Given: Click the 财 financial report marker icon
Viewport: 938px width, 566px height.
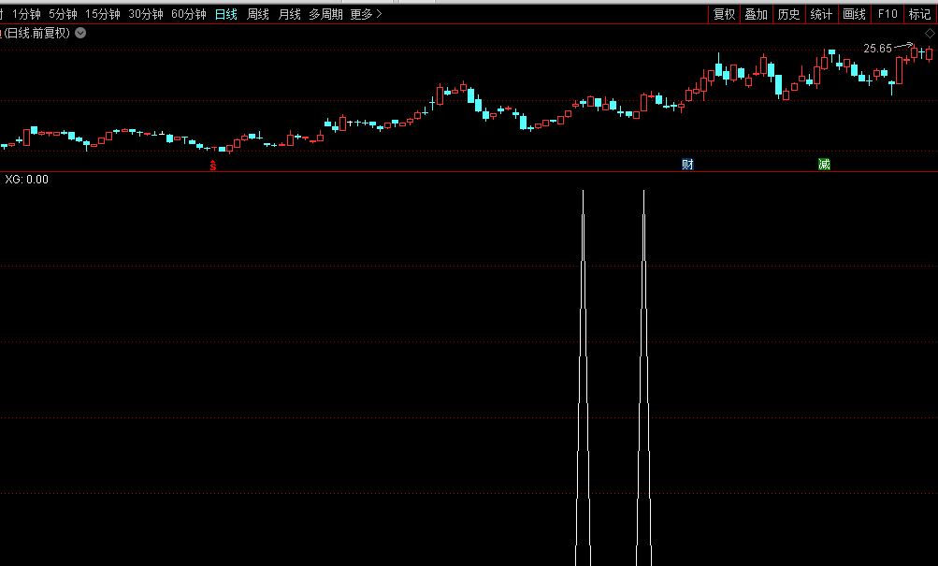Looking at the screenshot, I should (x=687, y=165).
